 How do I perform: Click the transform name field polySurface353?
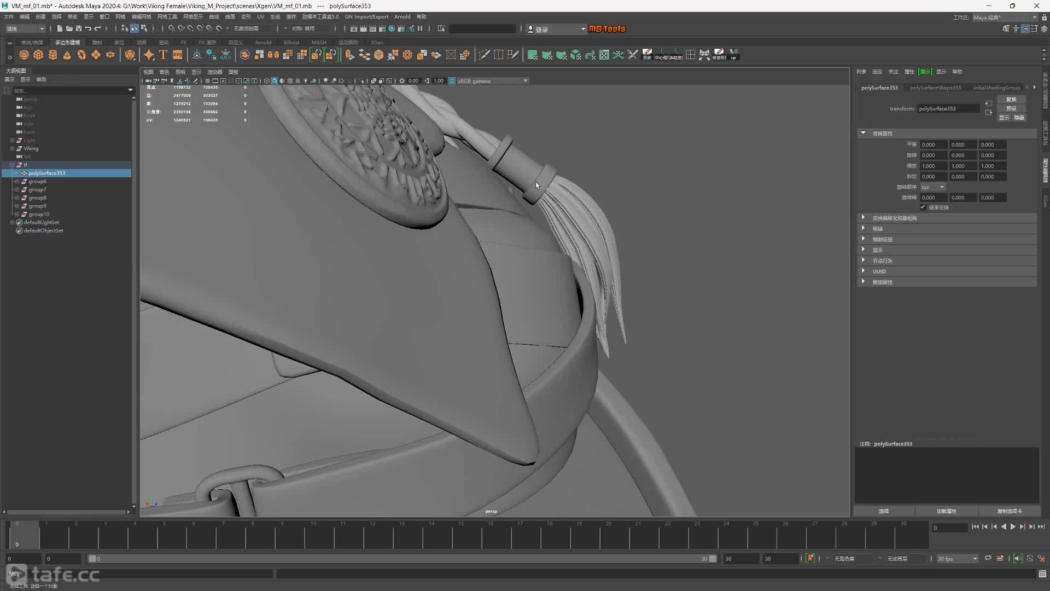(x=949, y=108)
